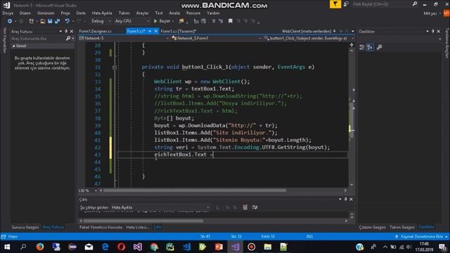Open the Araç Kutusu window options dropdown

[x=60, y=31]
